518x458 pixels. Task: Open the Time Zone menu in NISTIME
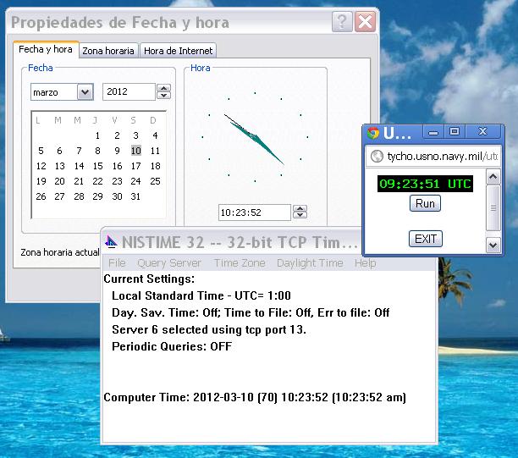click(x=240, y=263)
